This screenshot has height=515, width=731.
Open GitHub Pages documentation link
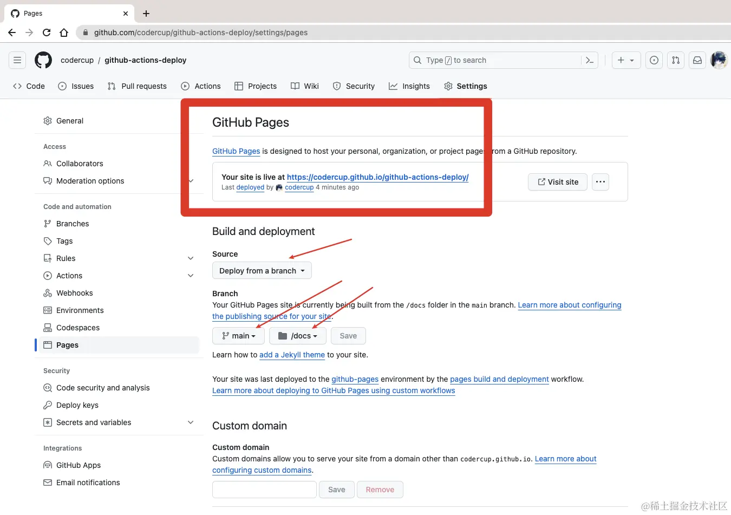pos(236,151)
